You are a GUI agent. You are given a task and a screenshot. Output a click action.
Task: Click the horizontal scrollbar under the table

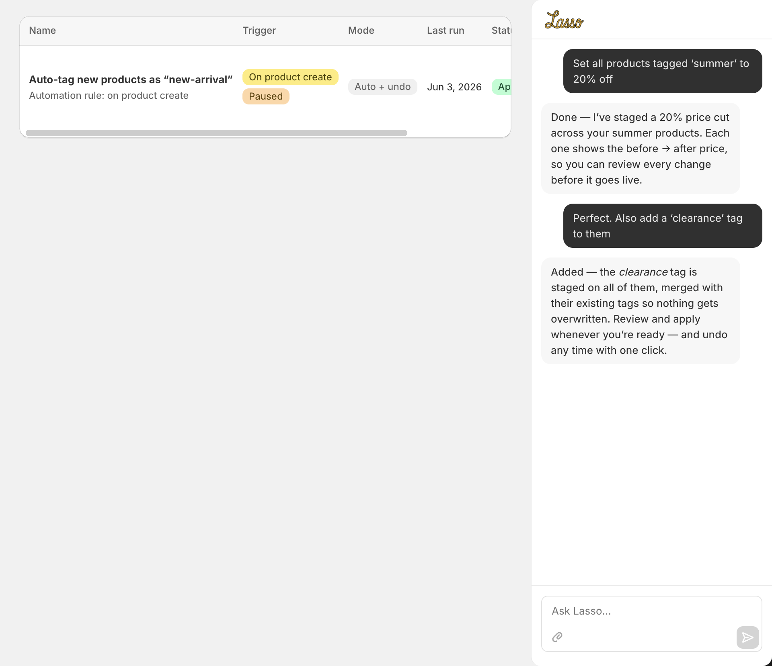pos(216,133)
